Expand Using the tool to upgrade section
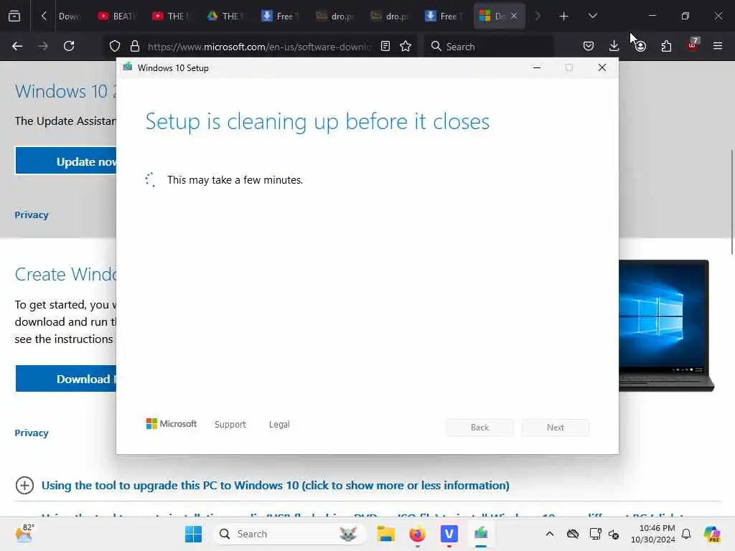 pyautogui.click(x=275, y=486)
